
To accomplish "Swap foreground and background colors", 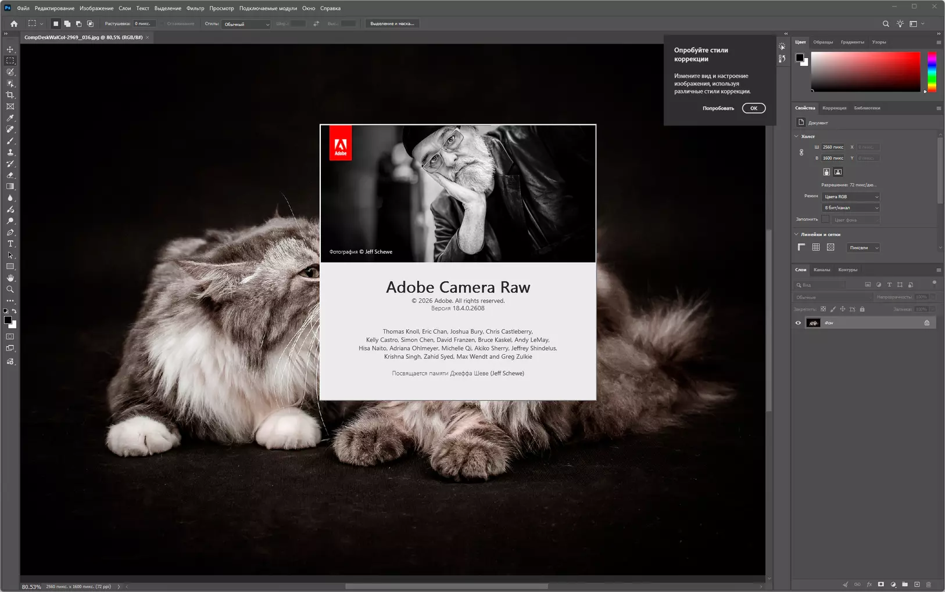I will coord(15,312).
